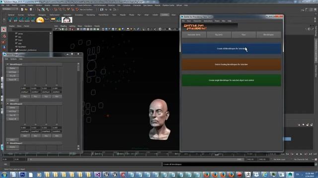Click first weight value field in blendShape1
318x178 pixels.
25,89
